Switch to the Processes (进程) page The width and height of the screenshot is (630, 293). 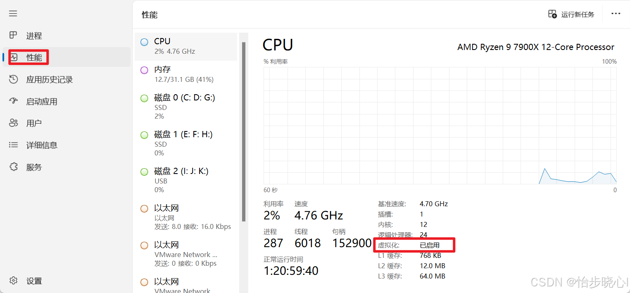click(34, 36)
